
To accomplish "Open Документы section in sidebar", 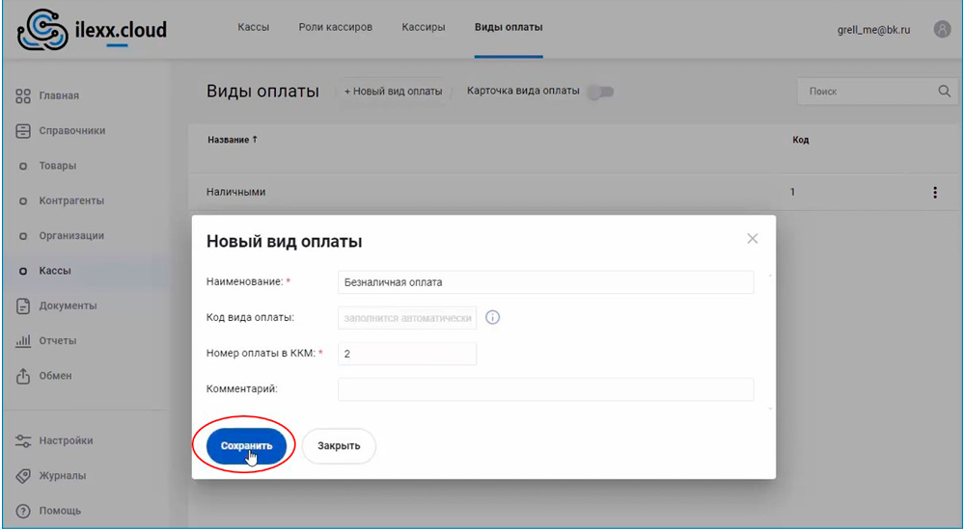I will click(x=67, y=305).
